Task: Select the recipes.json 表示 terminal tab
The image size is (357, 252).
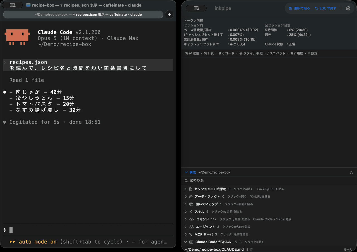Action: [83, 15]
